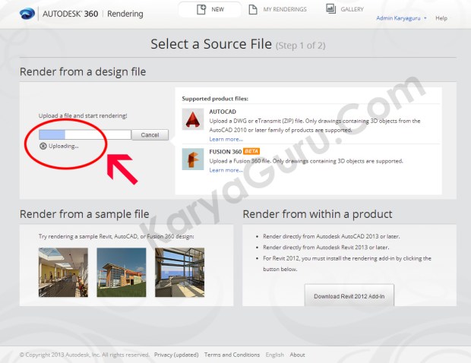Click the My Renderings document icon
The height and width of the screenshot is (363, 471).
click(x=253, y=9)
